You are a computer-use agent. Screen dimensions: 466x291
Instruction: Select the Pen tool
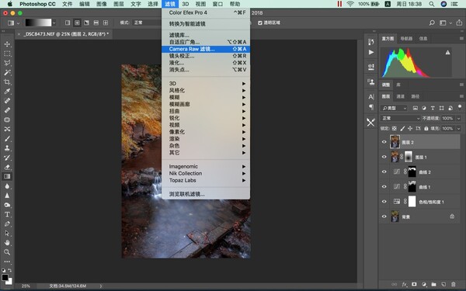pos(7,224)
